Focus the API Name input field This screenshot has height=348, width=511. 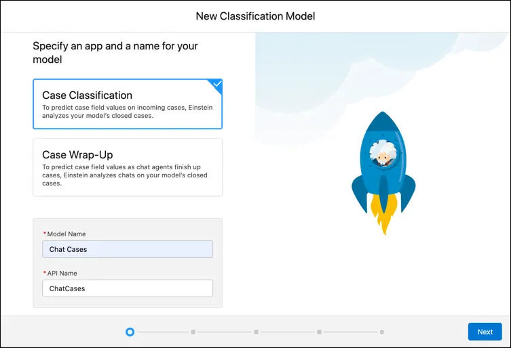(x=128, y=288)
